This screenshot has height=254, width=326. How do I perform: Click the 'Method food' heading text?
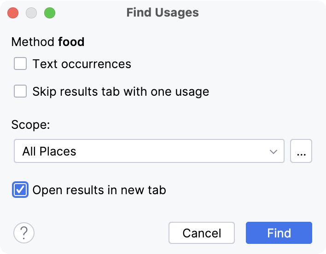click(x=48, y=42)
